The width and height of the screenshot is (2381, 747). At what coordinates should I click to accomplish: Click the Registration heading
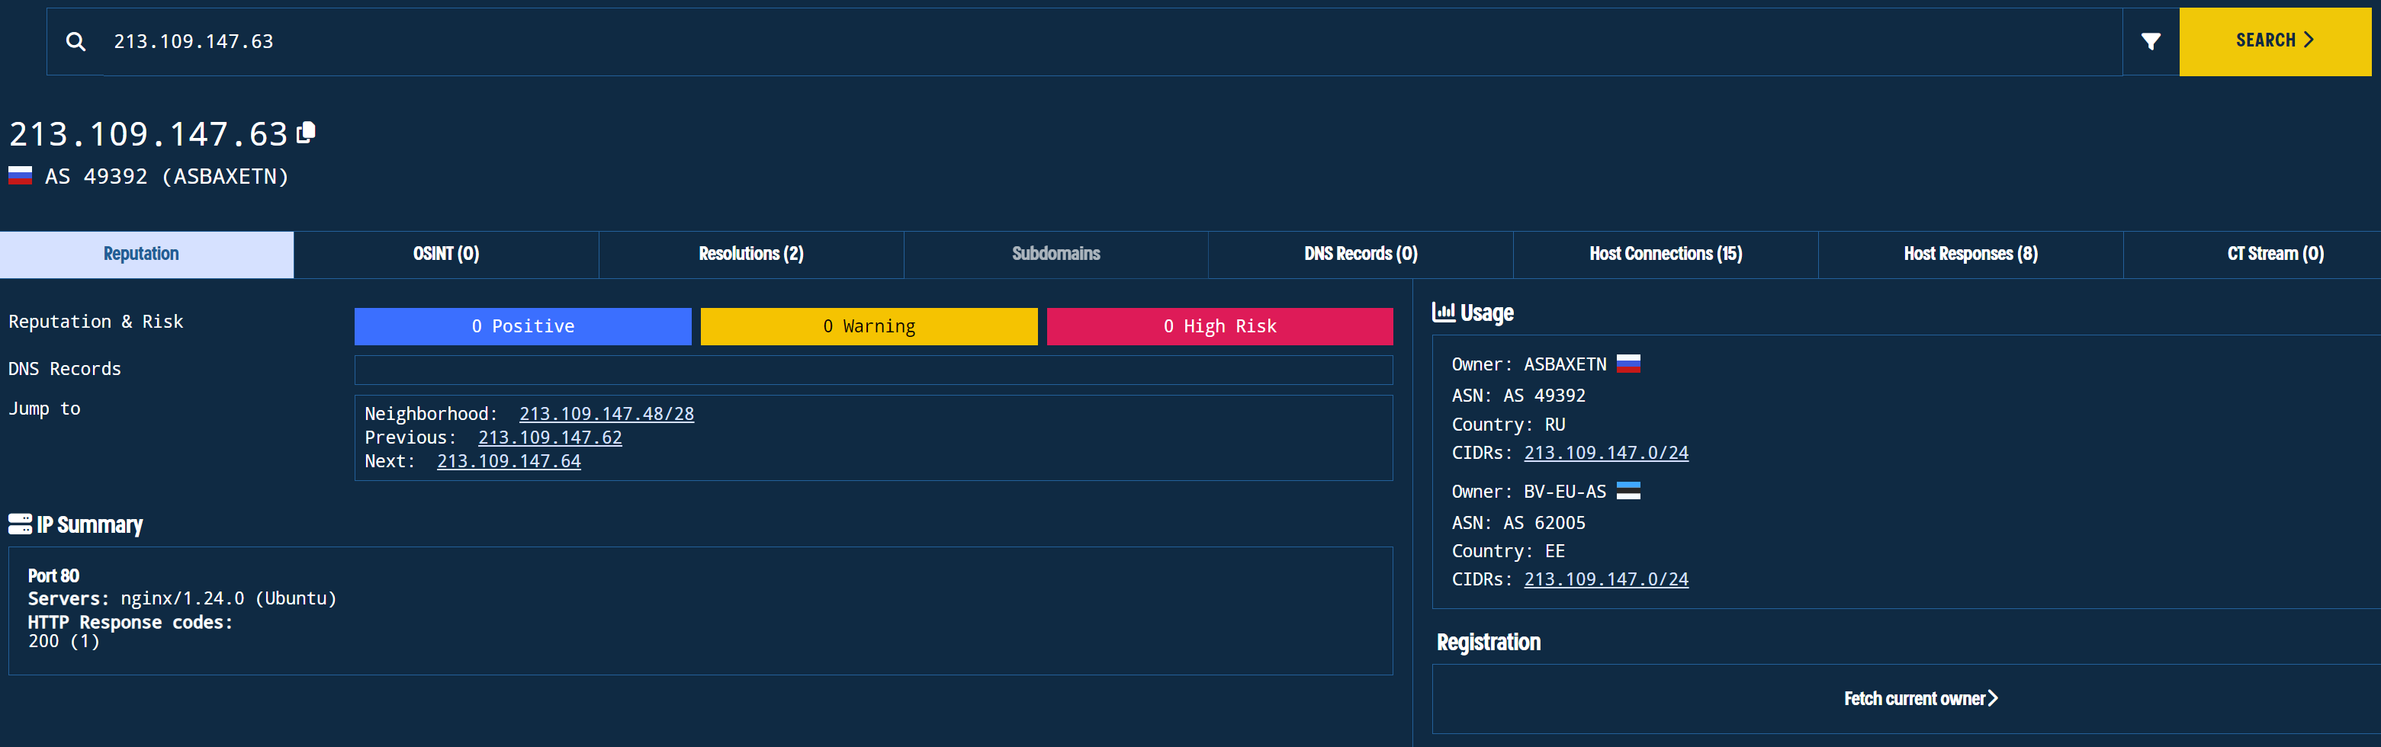(1488, 643)
